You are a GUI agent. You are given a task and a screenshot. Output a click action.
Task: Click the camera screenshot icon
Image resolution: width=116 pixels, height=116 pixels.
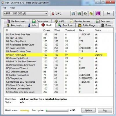coord(85,14)
